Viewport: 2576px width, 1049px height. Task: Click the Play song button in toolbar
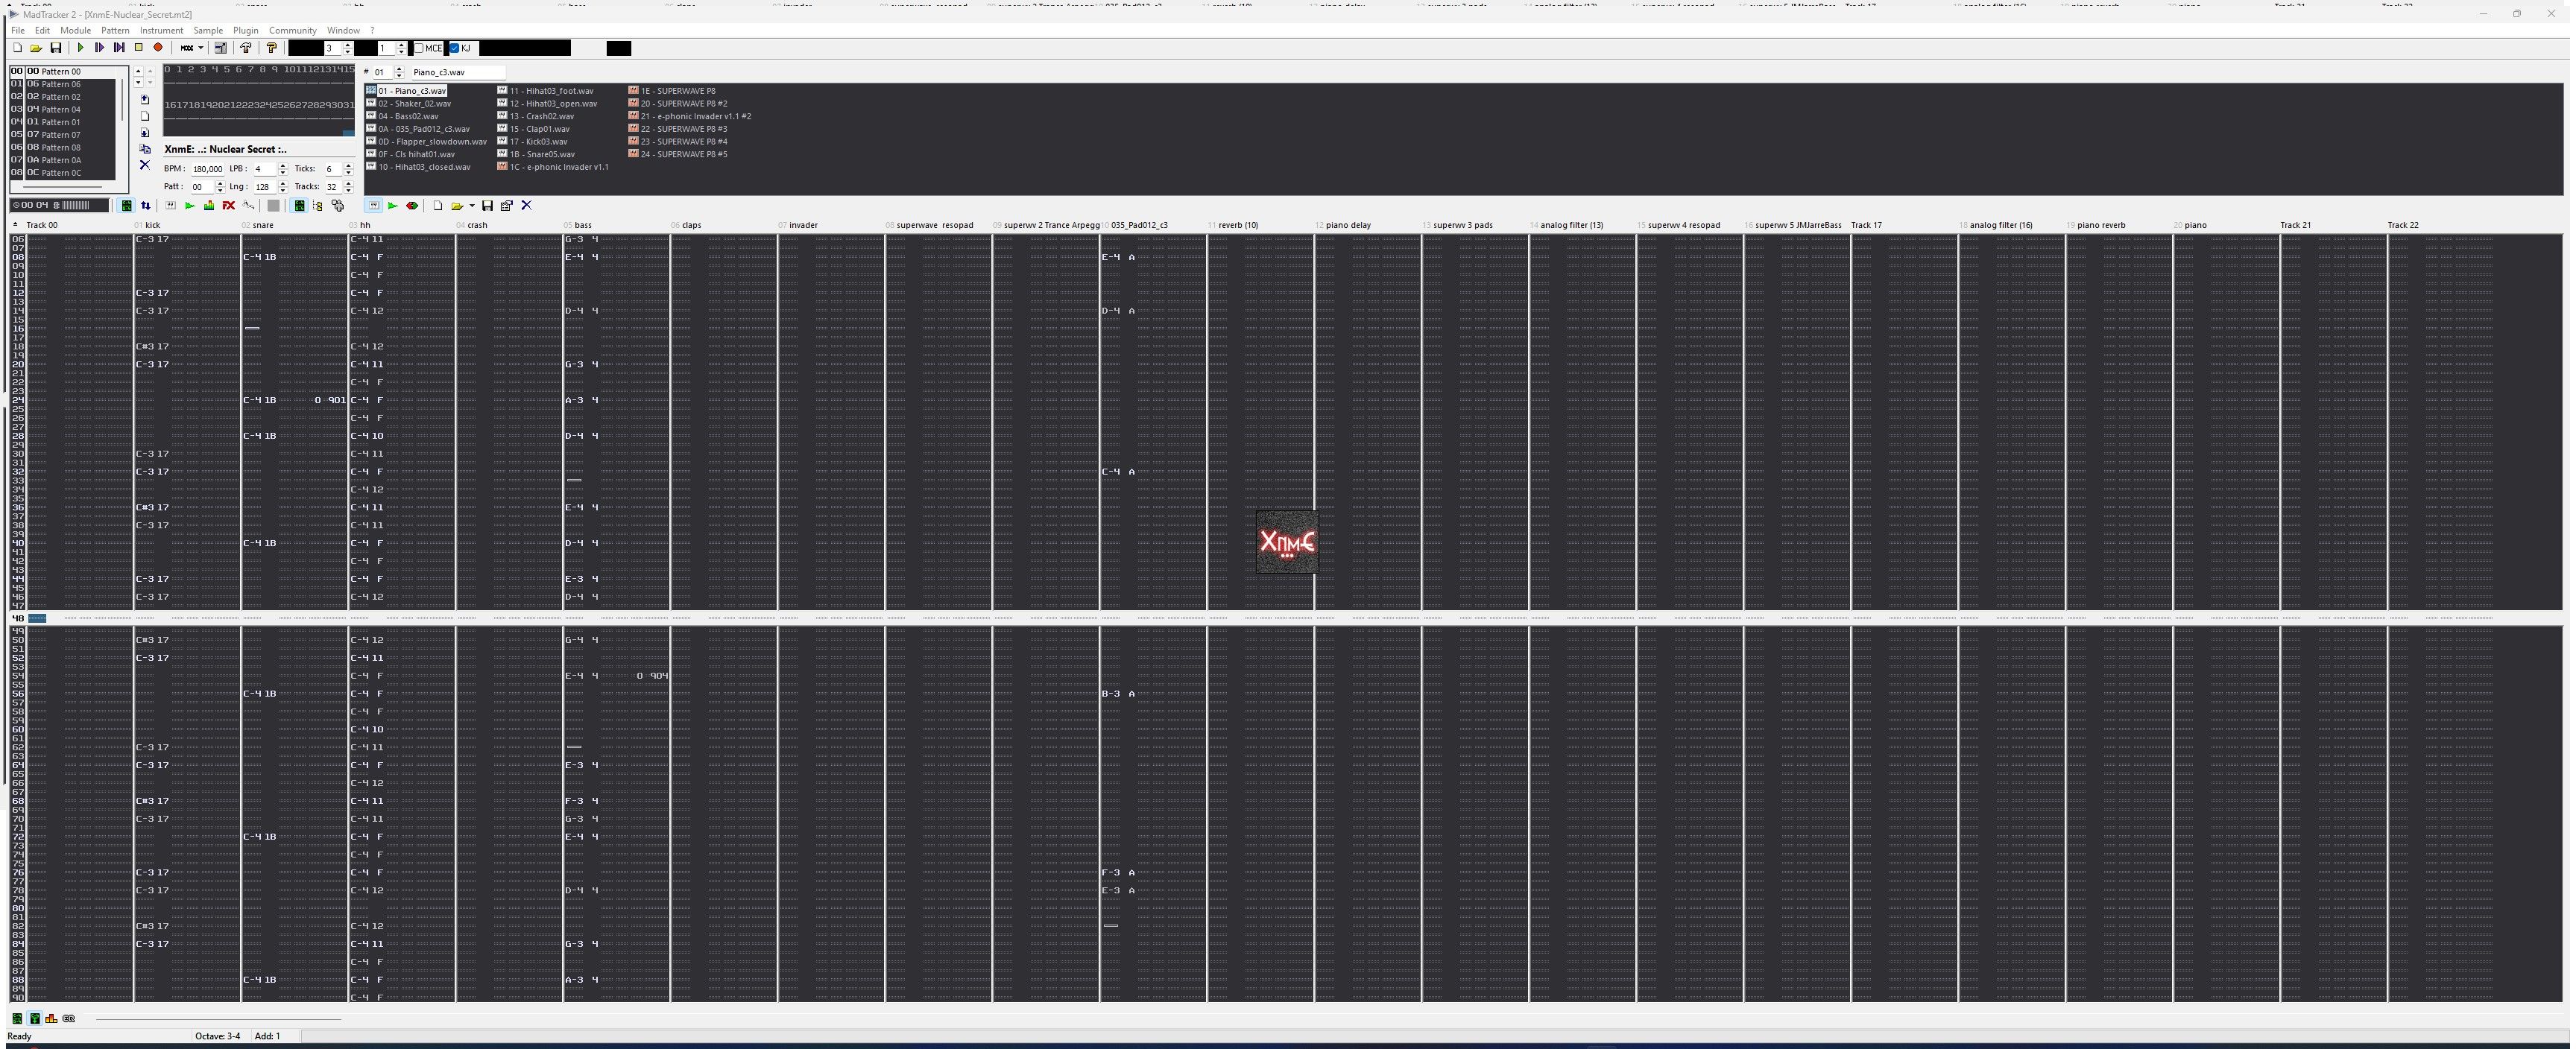pos(81,48)
